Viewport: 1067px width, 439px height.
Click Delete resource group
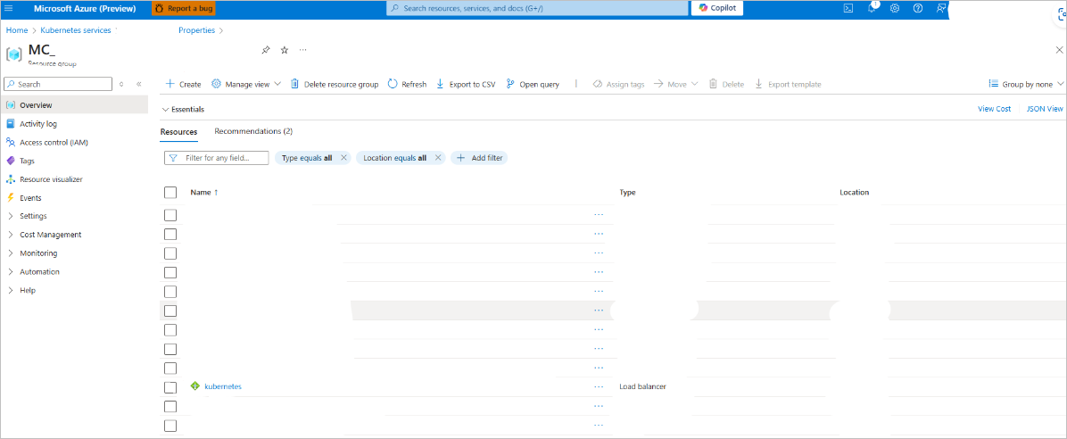point(335,85)
